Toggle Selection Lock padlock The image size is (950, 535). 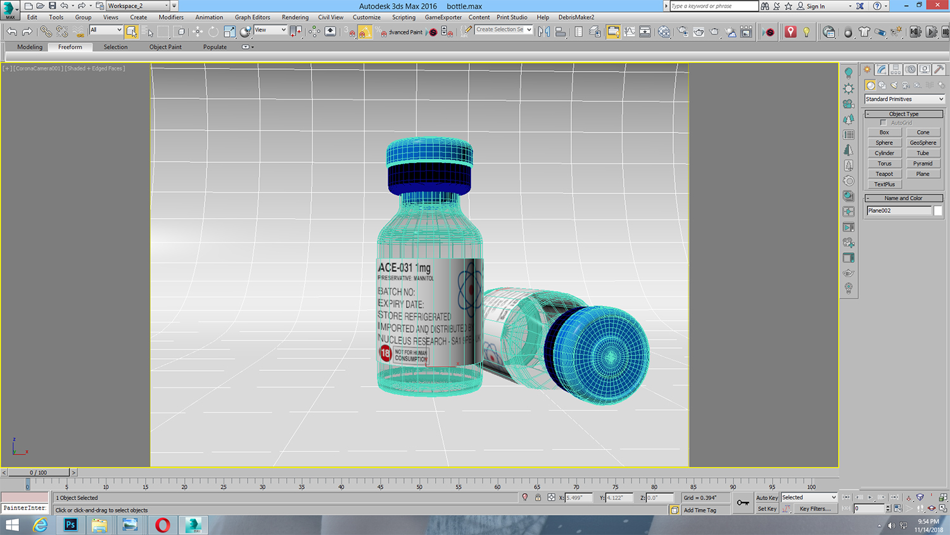(538, 498)
